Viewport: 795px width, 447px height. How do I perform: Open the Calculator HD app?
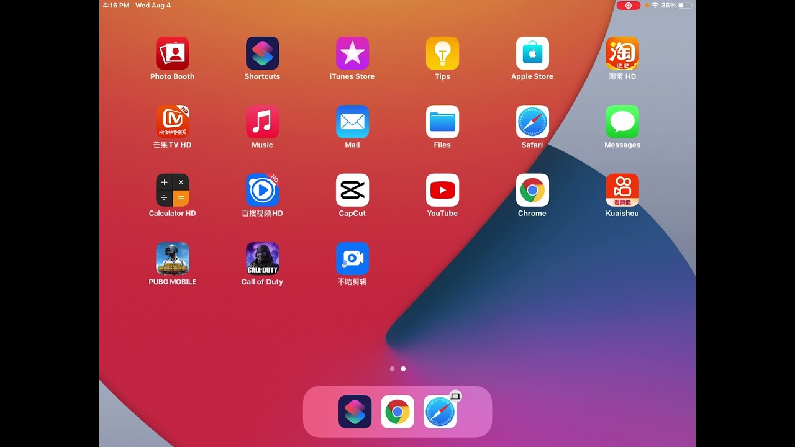172,190
